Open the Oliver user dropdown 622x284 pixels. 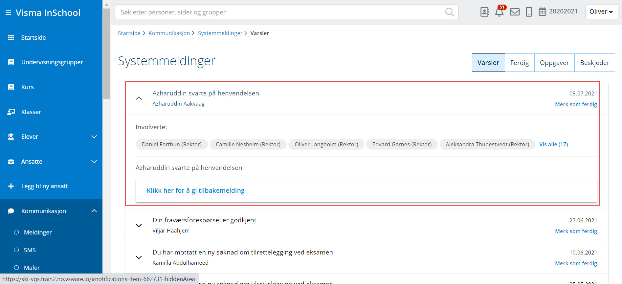[601, 12]
